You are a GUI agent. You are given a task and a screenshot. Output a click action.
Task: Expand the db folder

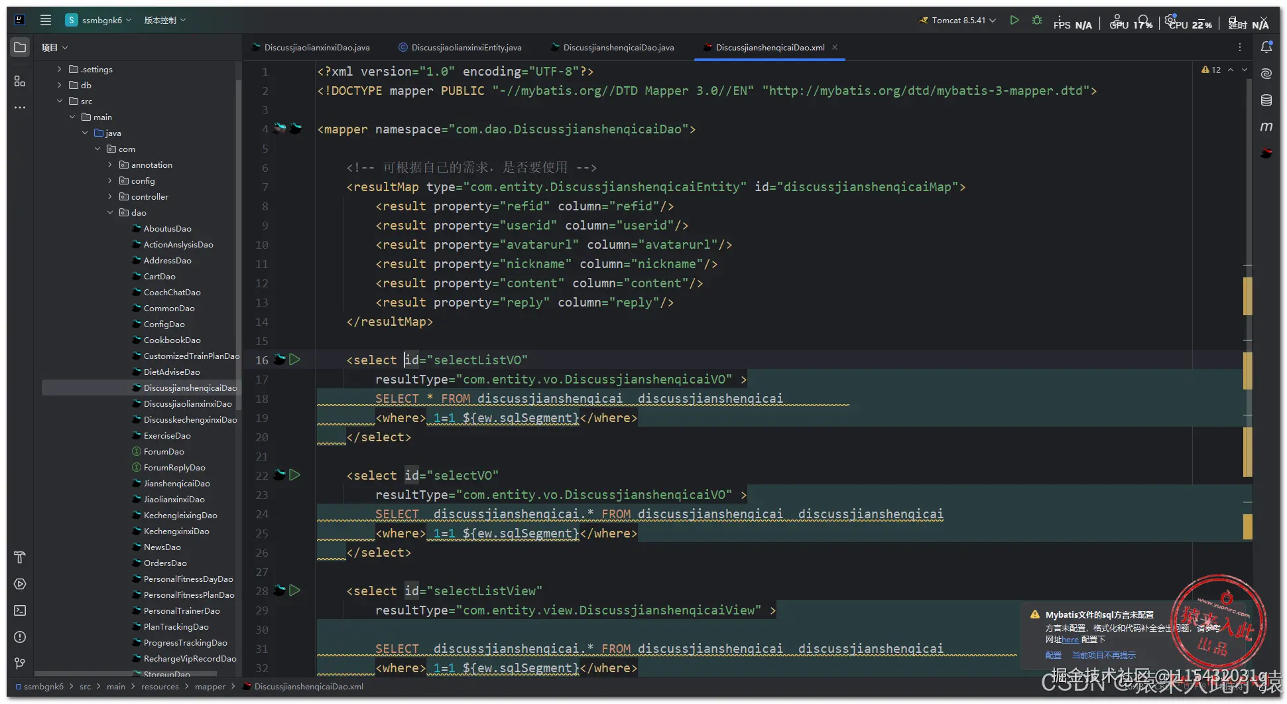[59, 85]
